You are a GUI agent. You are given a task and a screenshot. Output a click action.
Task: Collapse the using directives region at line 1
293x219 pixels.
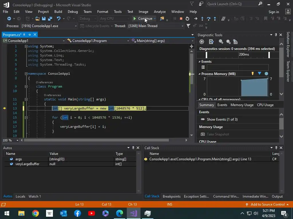pos(26,46)
